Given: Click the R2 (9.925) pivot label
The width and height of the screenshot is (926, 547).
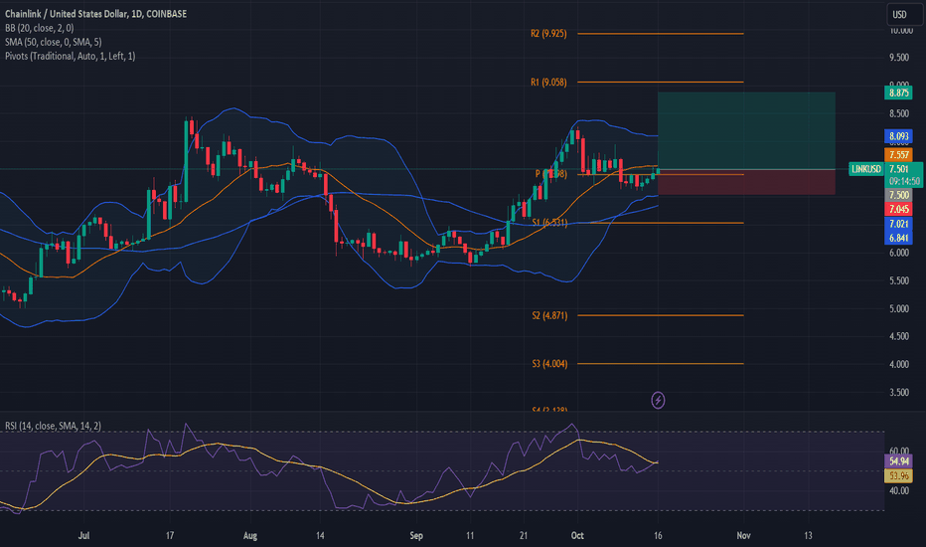Looking at the screenshot, I should pos(548,34).
